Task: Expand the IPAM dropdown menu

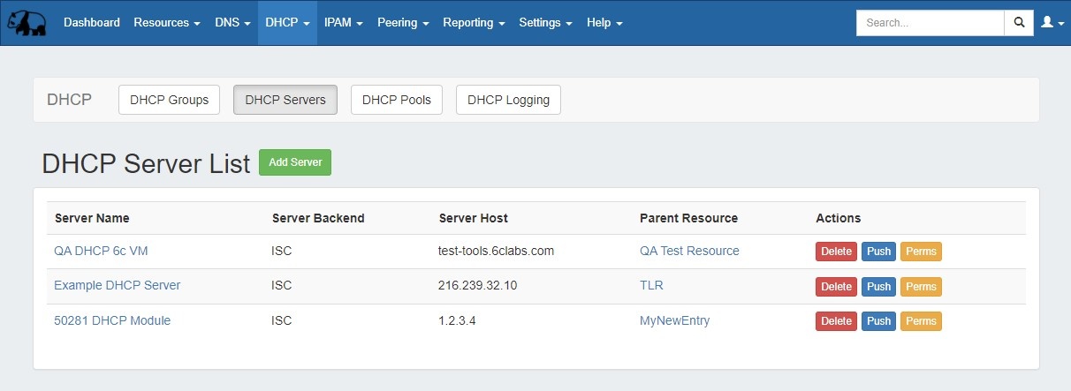Action: coord(343,23)
